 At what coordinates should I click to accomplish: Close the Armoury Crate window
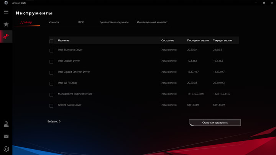pyautogui.click(x=272, y=3)
